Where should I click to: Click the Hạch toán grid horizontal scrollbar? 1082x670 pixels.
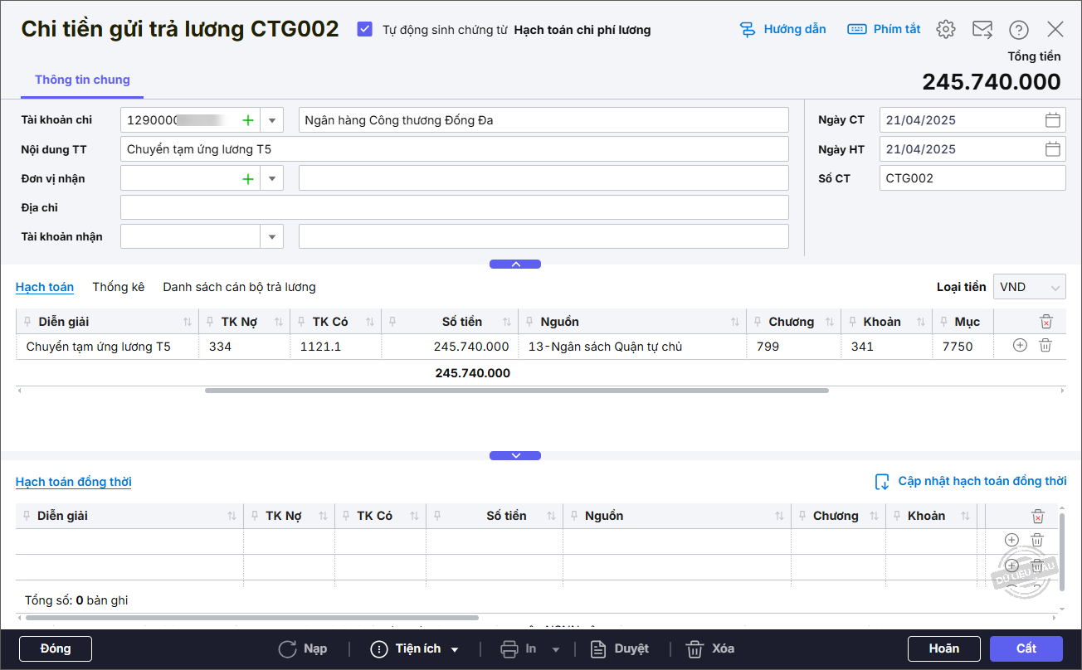pyautogui.click(x=517, y=390)
